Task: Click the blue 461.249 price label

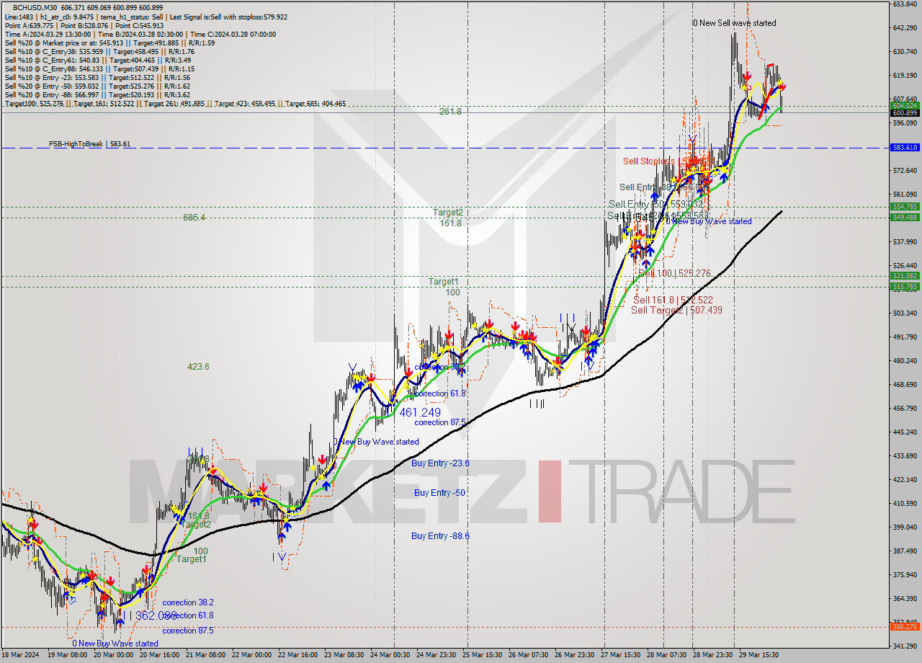Action: click(x=419, y=412)
